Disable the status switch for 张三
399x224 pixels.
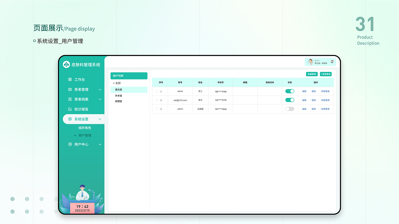290,91
